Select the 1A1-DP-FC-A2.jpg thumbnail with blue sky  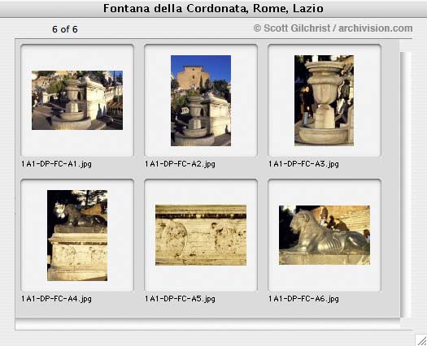click(x=201, y=101)
